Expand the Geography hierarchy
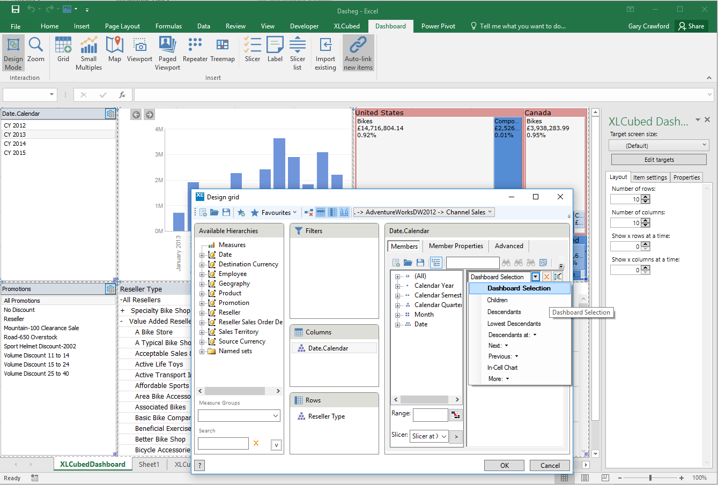The image size is (718, 485). pos(202,284)
